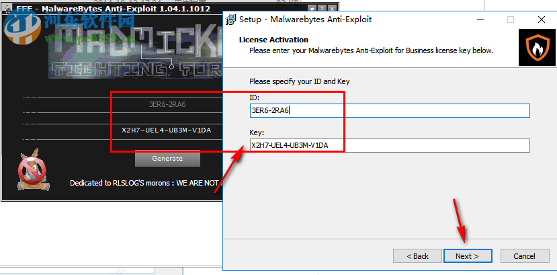Close the keygen window with X
Screen dimensions: 557x275
(x=331, y=9)
